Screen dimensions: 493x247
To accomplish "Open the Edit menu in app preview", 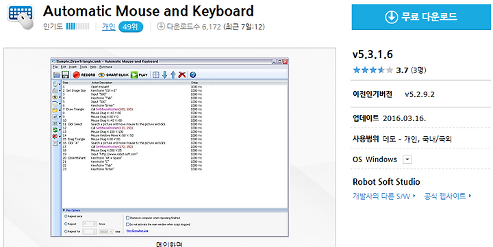I will (x=63, y=67).
